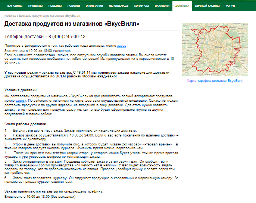Open the ПРОДУКТЫ menu item
The image size is (256, 203).
coord(35,6)
